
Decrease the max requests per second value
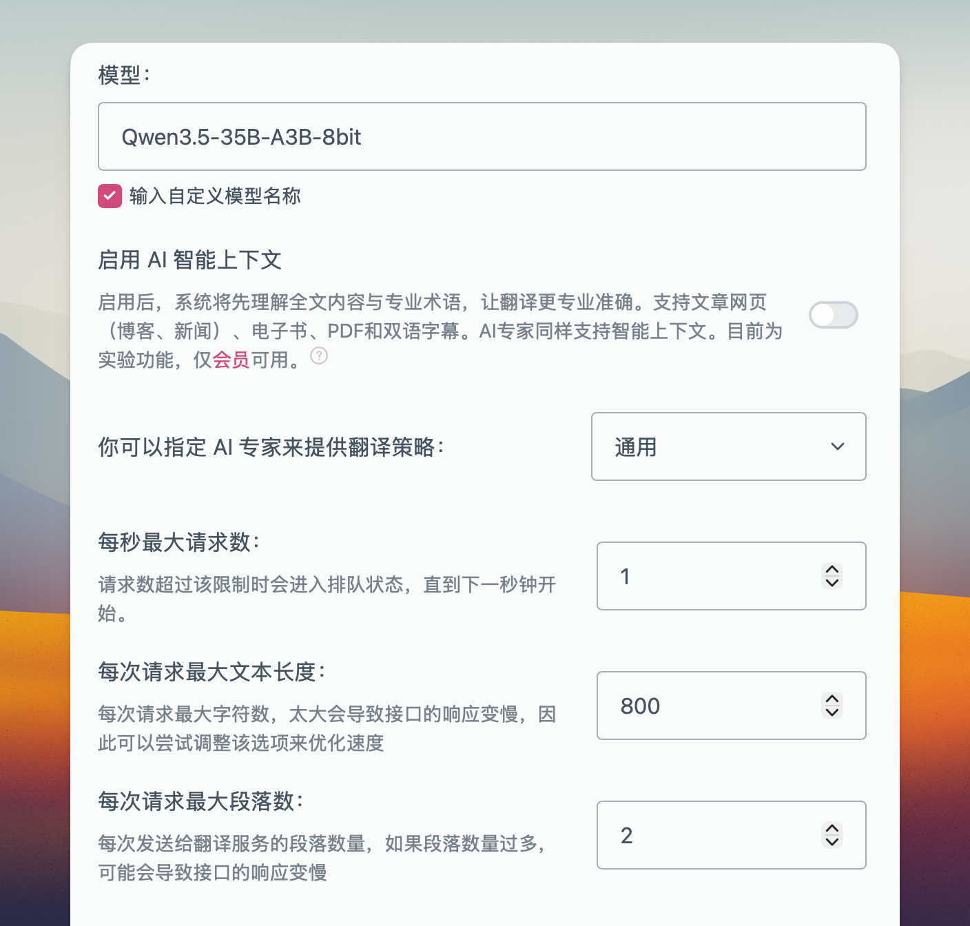(x=832, y=583)
